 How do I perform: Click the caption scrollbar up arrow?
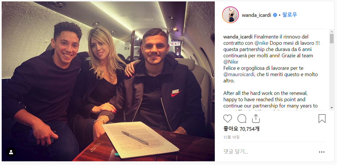pos(332,31)
